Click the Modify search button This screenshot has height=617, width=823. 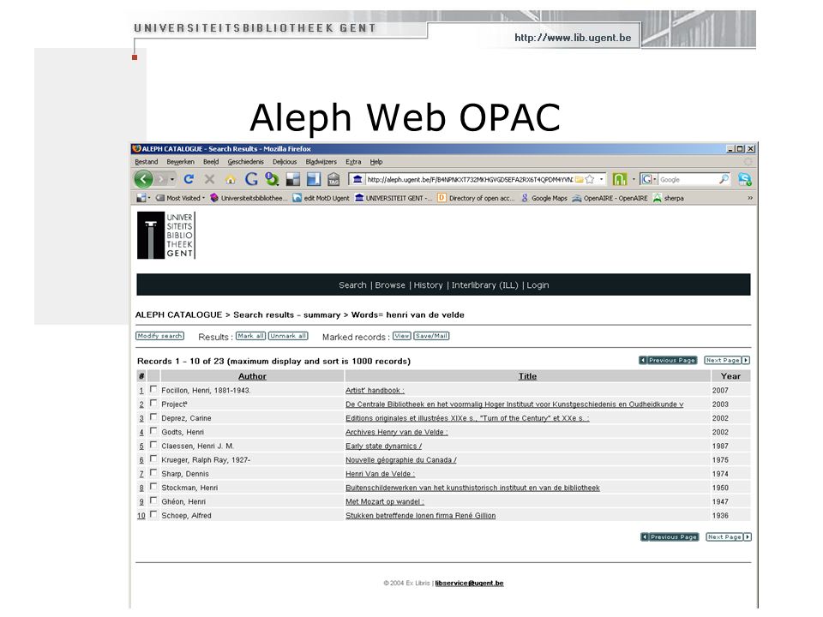159,336
